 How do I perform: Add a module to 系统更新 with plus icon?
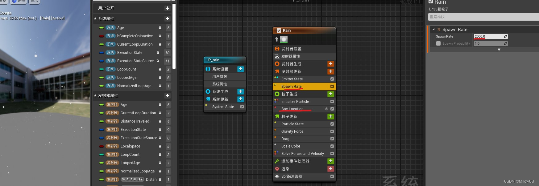pyautogui.click(x=241, y=99)
